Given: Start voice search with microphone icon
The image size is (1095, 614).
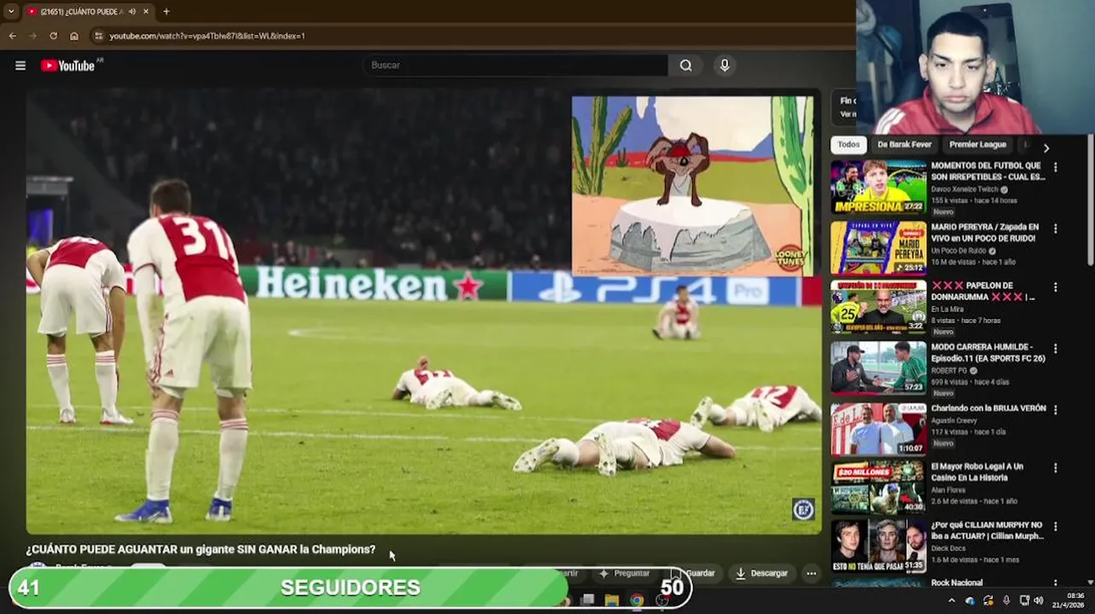Looking at the screenshot, I should (x=725, y=66).
